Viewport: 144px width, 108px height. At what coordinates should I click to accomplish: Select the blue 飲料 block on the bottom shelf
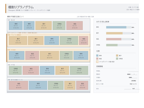[38, 85]
